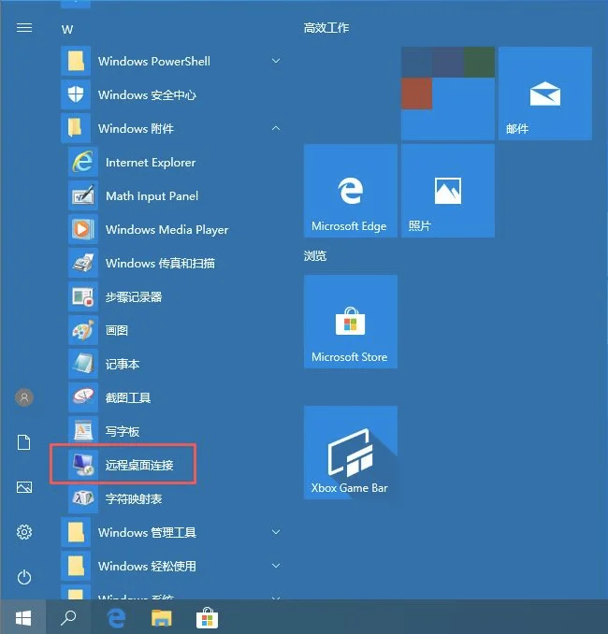Click the Windows PowerShell folder icon
Screen dimensions: 608x634
click(76, 61)
